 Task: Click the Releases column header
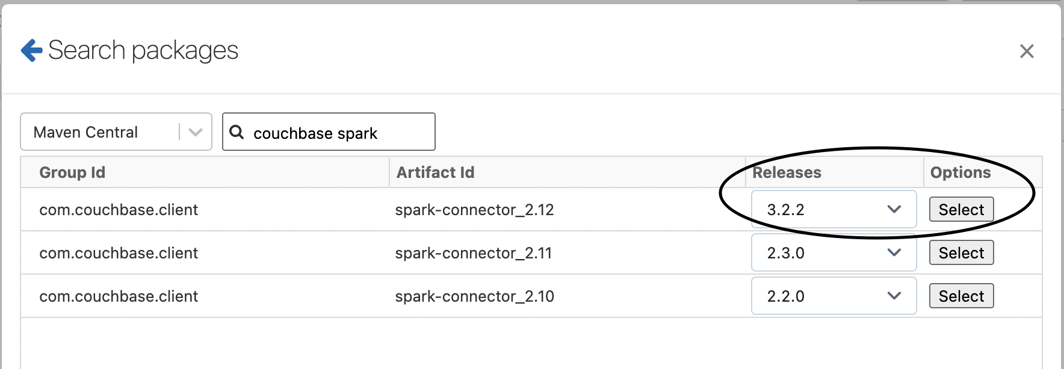[x=787, y=172]
